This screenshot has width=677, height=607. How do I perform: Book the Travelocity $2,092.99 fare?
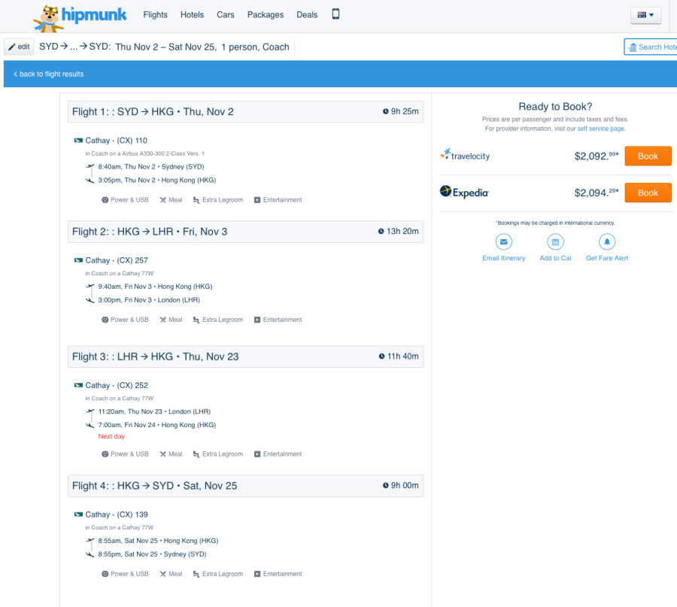click(x=647, y=156)
